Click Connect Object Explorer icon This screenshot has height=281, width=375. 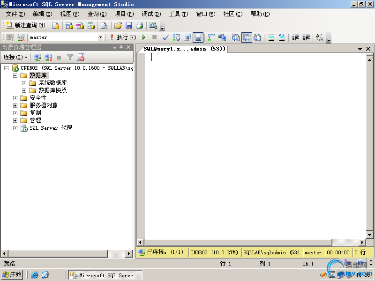pos(37,57)
